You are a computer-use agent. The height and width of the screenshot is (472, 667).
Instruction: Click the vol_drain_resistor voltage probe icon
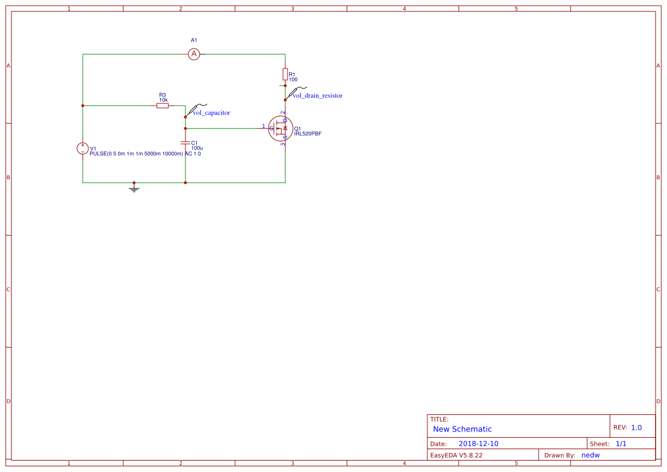(x=296, y=92)
